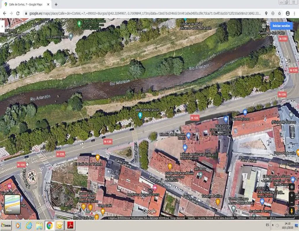The image size is (299, 231).
Task: Click the Chrome icon in the taskbar
Action: click(x=50, y=226)
